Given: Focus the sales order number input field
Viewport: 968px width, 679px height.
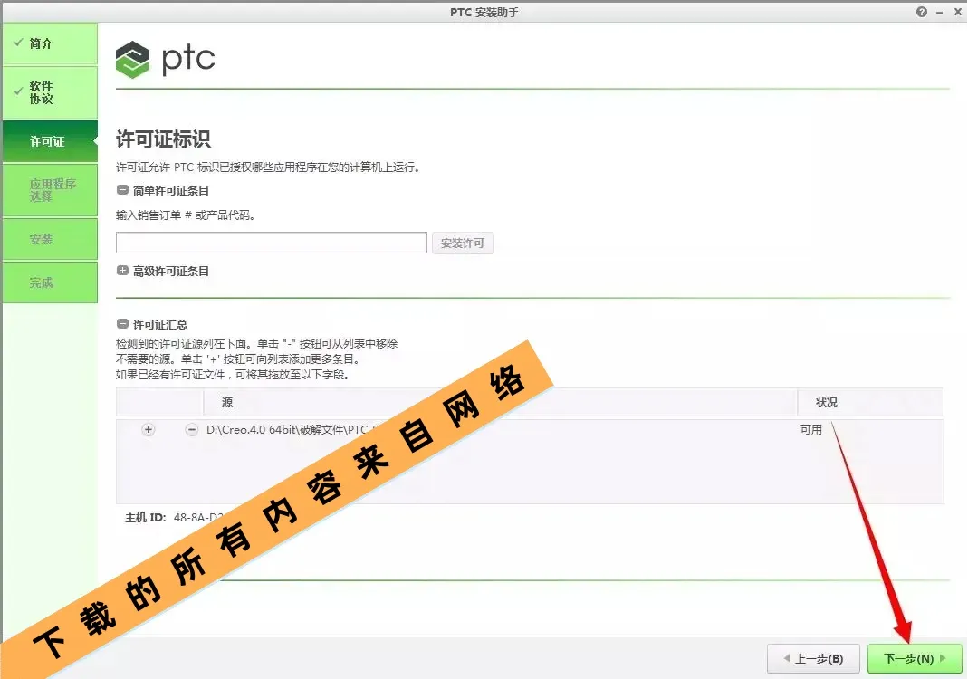Looking at the screenshot, I should tap(272, 243).
